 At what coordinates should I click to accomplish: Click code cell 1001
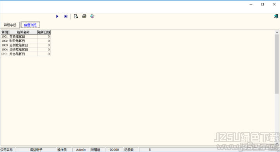pos(5,37)
